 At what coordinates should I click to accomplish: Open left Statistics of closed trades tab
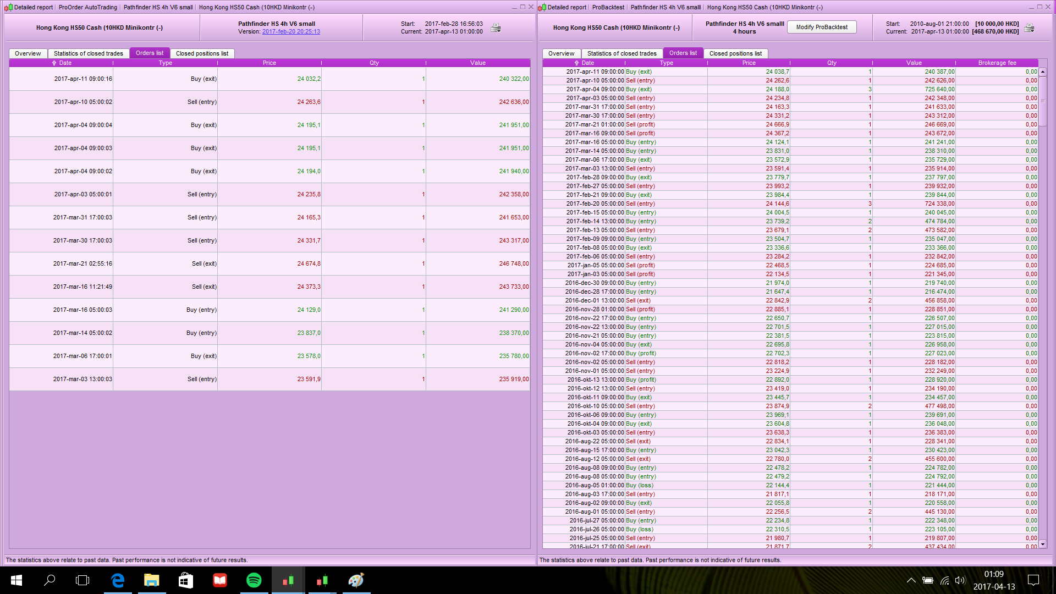click(88, 53)
